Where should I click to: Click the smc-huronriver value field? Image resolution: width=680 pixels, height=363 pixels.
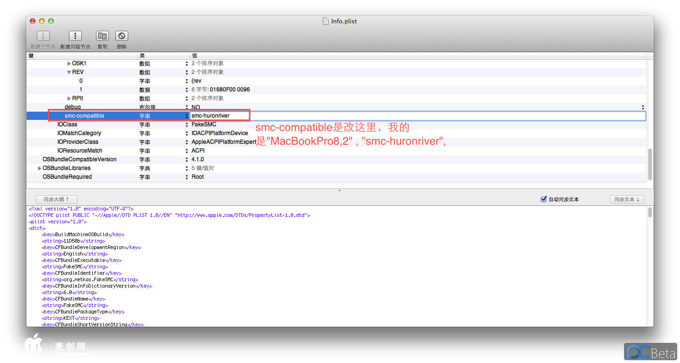(322, 116)
